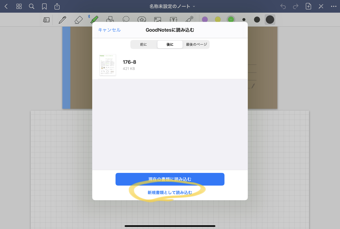Switch to the 最後のページ segment
Screen dimensions: 340x229
[x=196, y=44]
